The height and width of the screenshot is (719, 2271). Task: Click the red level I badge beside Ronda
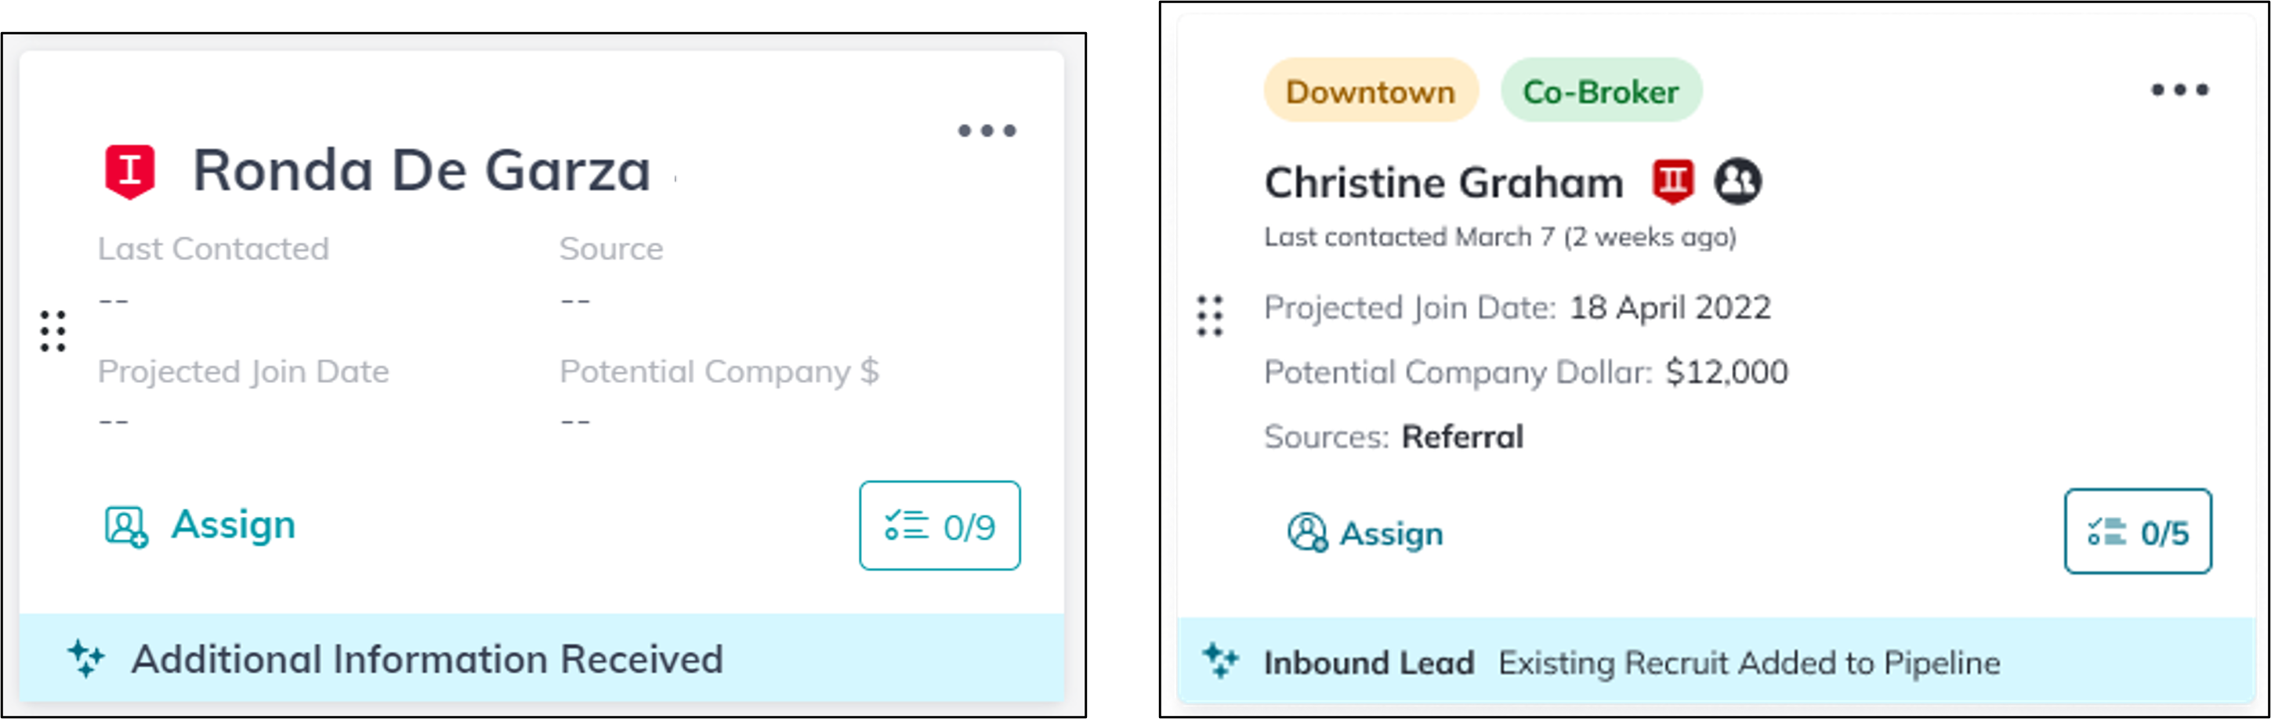(129, 171)
